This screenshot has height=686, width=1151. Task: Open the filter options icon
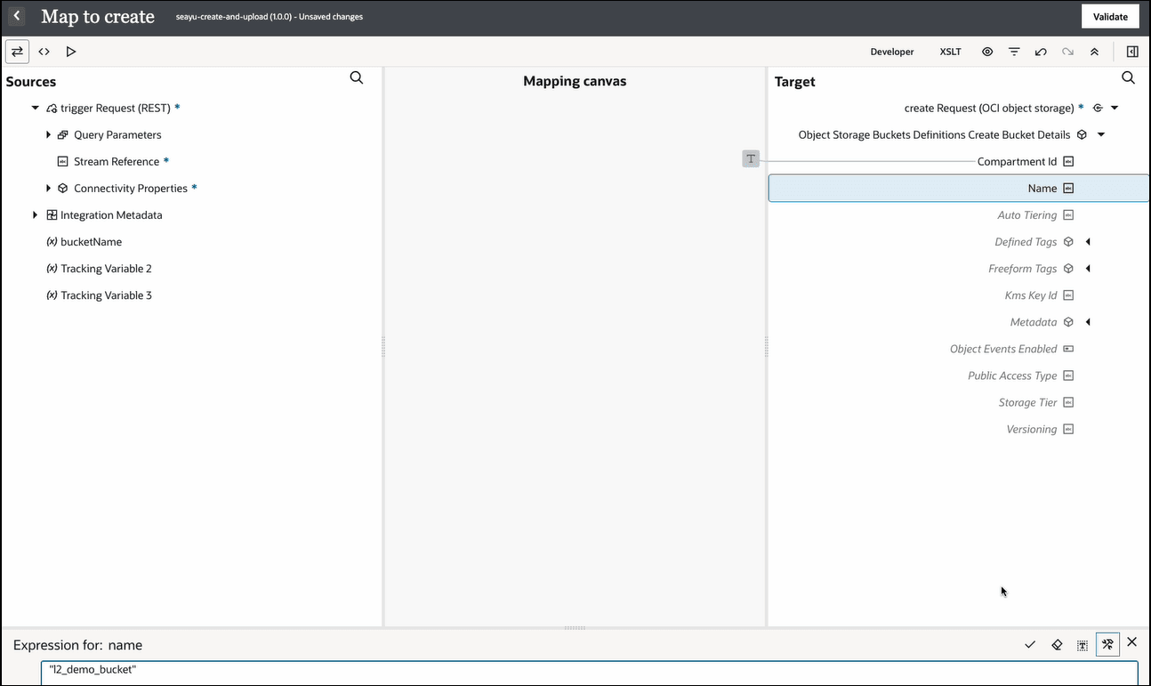tap(1014, 52)
